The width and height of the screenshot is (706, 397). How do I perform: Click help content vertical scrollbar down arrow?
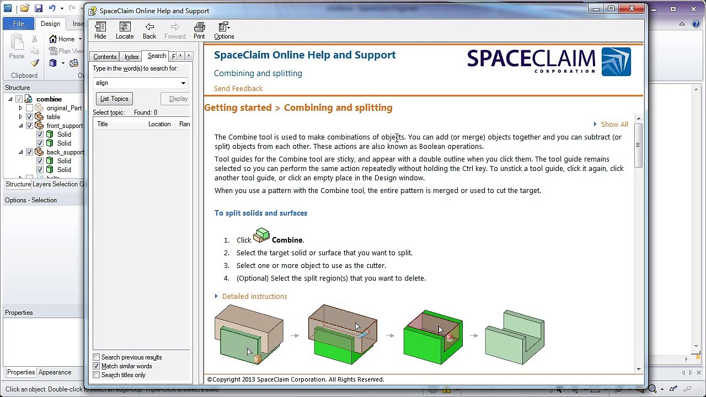(639, 369)
